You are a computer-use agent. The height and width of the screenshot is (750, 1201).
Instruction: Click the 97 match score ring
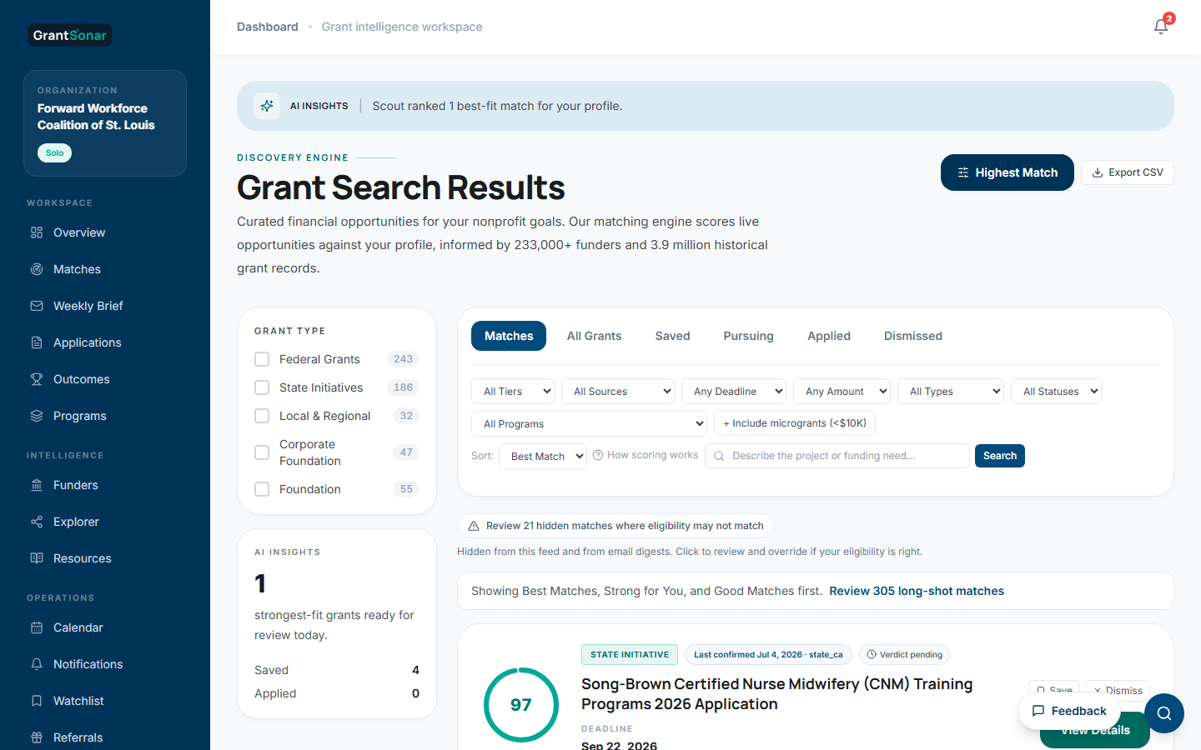pyautogui.click(x=521, y=705)
